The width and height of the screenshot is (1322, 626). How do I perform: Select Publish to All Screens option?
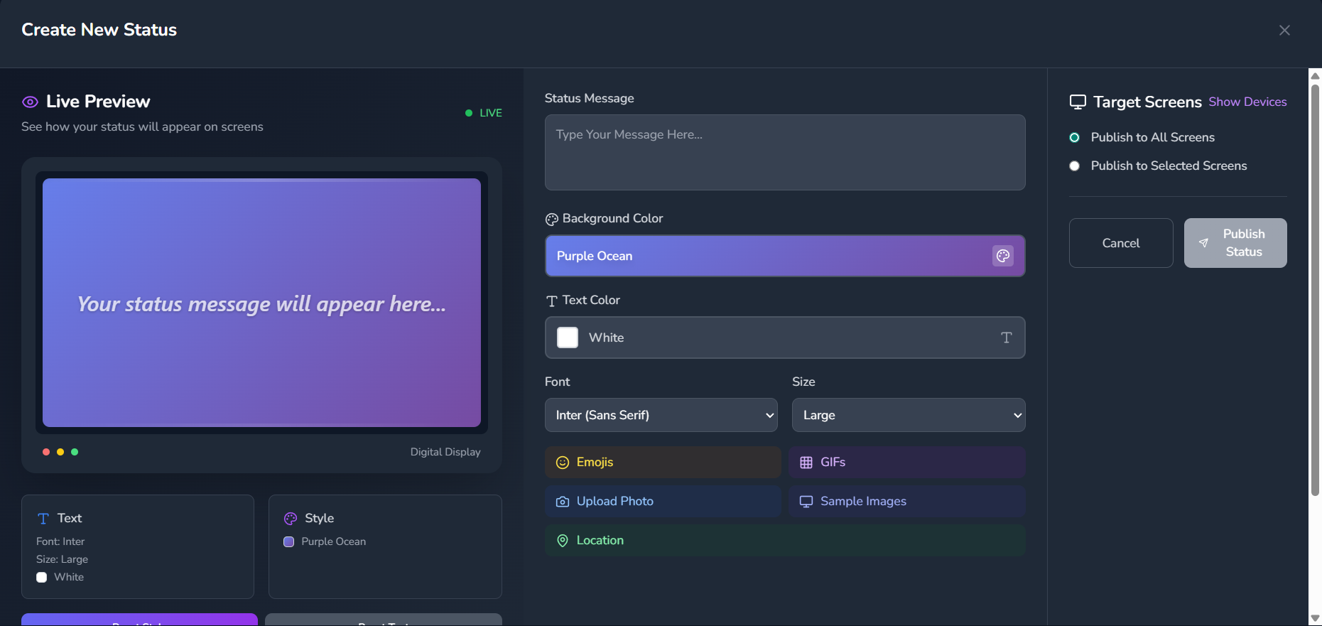pyautogui.click(x=1075, y=138)
